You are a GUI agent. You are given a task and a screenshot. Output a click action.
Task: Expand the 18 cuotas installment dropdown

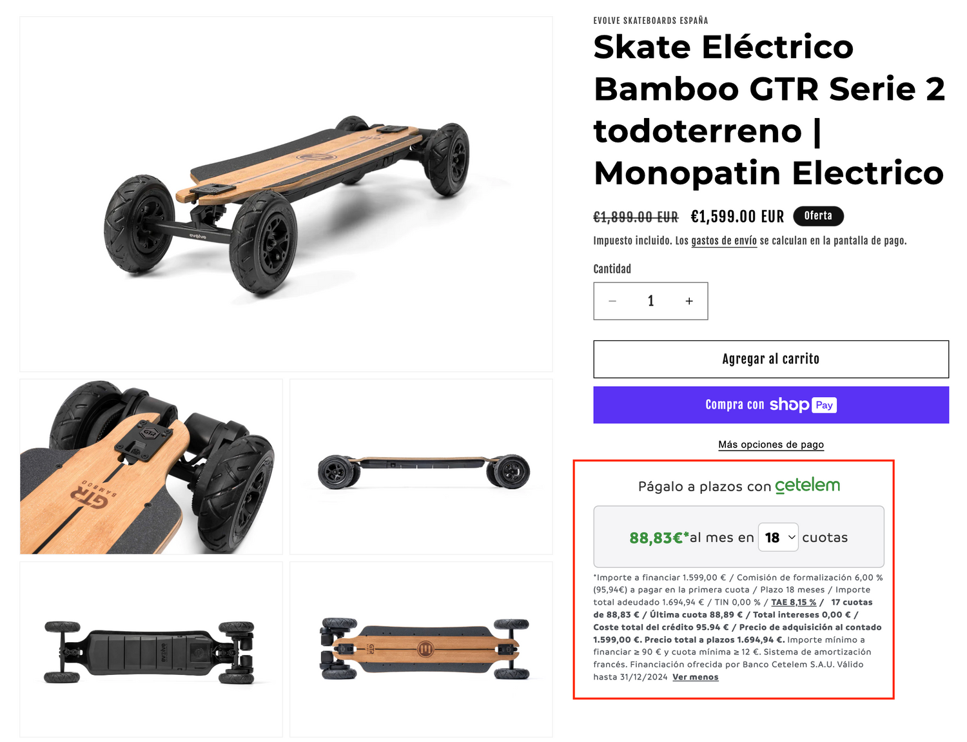[779, 537]
